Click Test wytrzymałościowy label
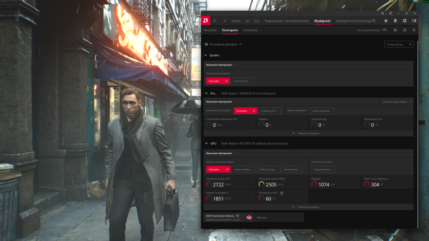Image resolution: width=429 pixels, height=241 pixels. (x=368, y=30)
